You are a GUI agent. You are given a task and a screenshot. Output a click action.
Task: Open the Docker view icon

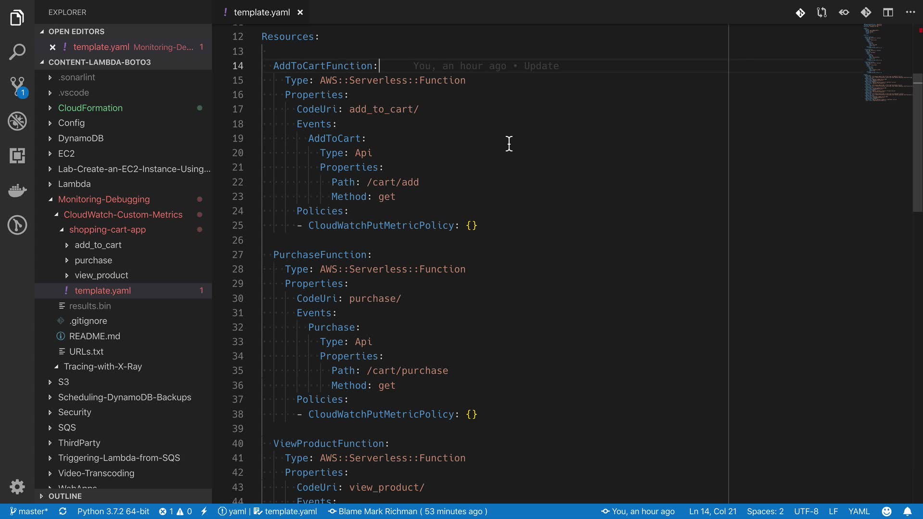[x=17, y=190]
